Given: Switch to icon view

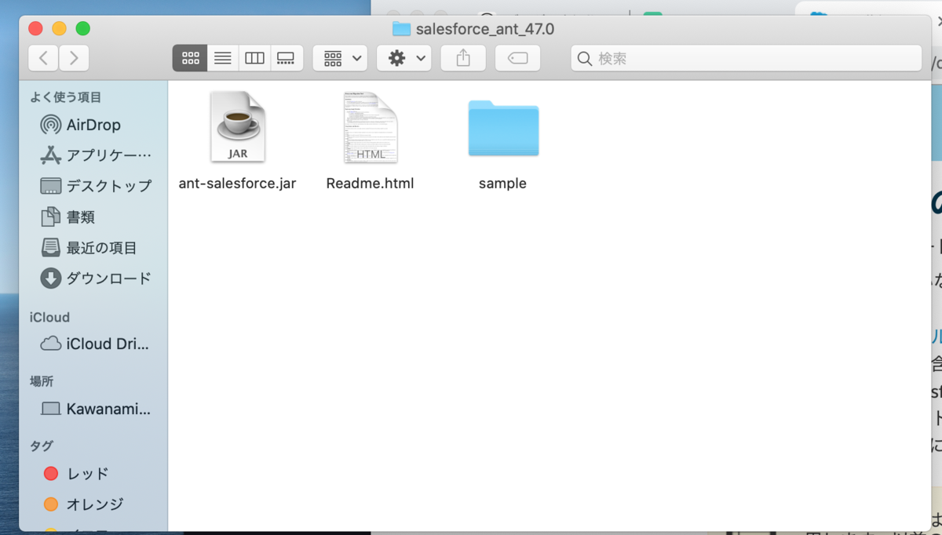Looking at the screenshot, I should click(x=190, y=58).
